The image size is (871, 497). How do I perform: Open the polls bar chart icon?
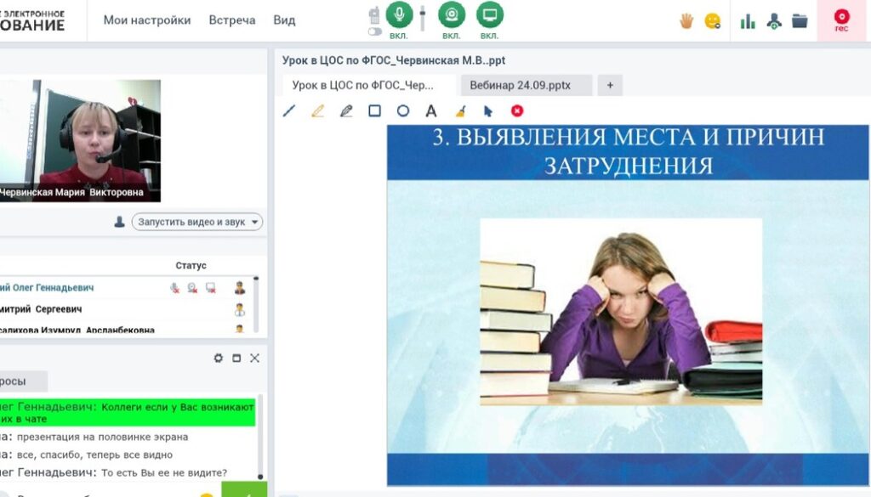(748, 21)
